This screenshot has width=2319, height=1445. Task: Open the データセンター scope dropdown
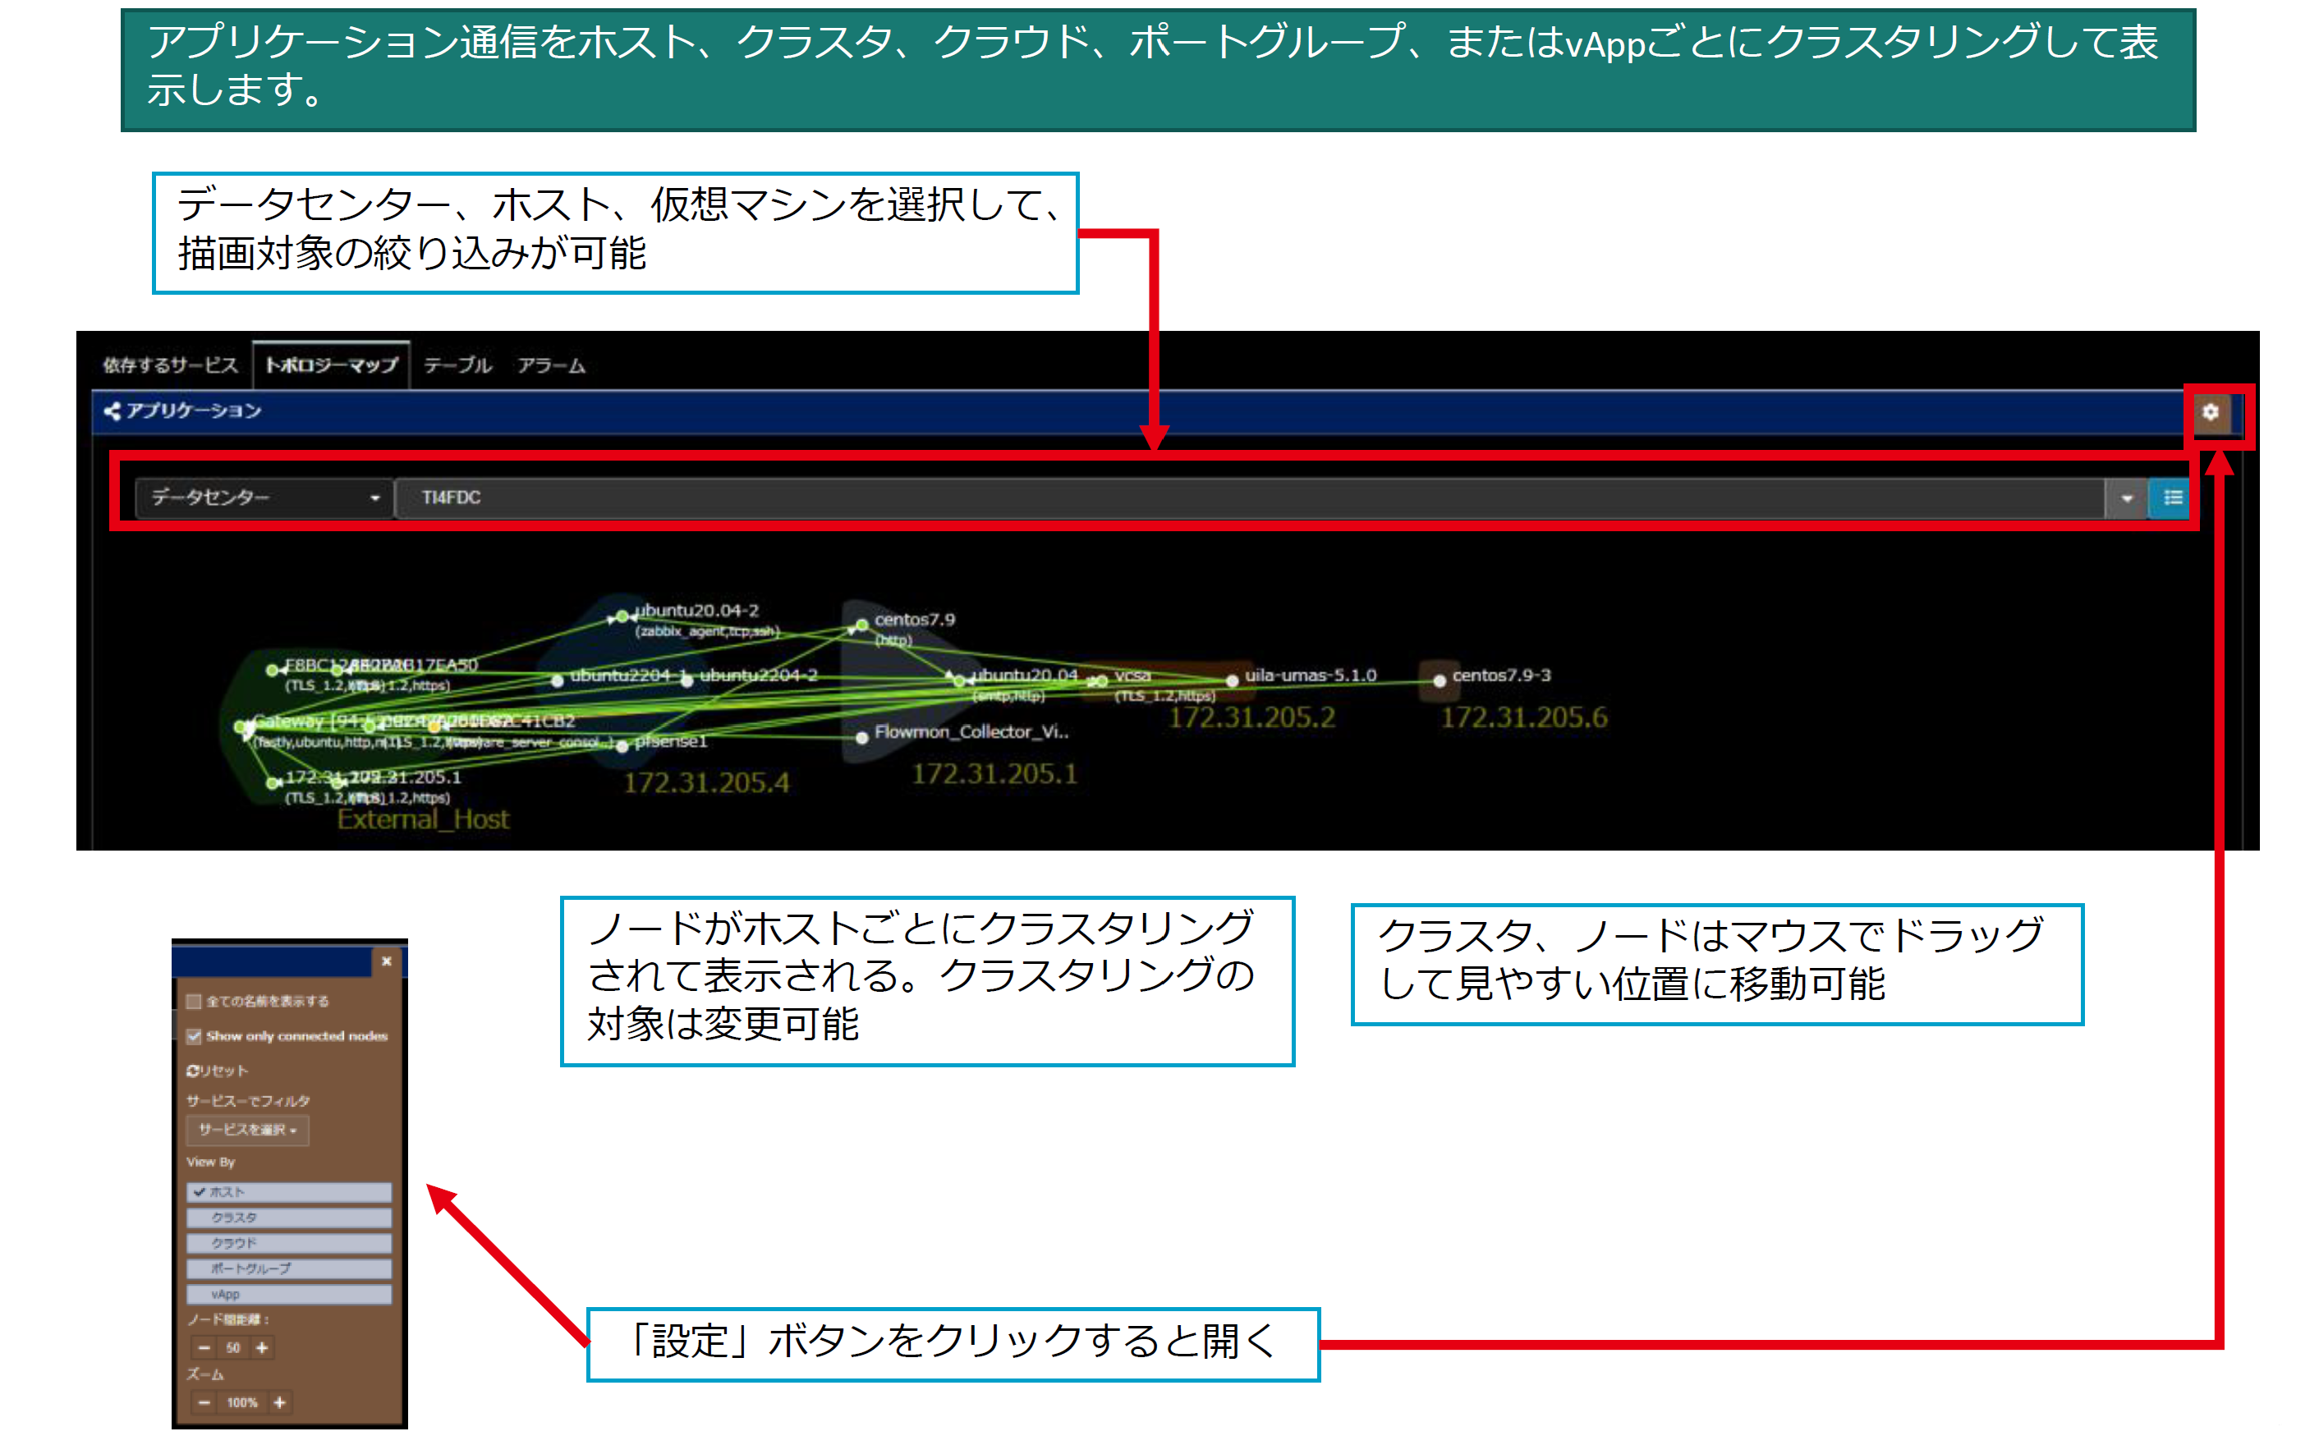(264, 498)
